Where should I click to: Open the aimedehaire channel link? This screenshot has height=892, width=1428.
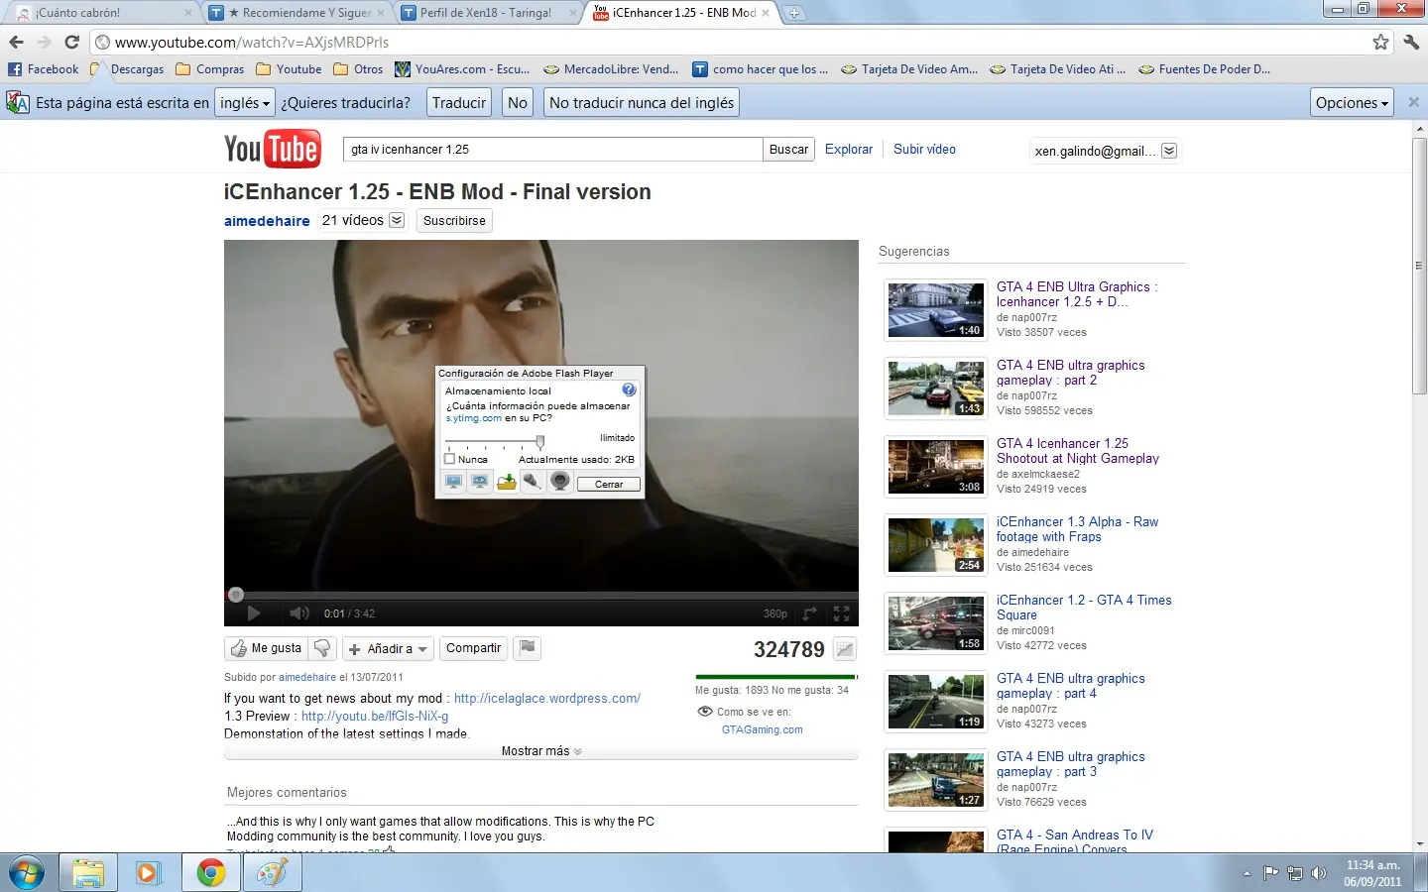click(x=267, y=221)
